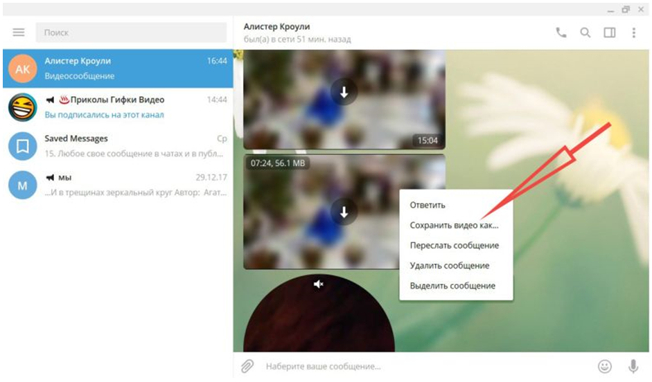Record a voice message with the microphone
This screenshot has height=382, width=652.
point(633,366)
